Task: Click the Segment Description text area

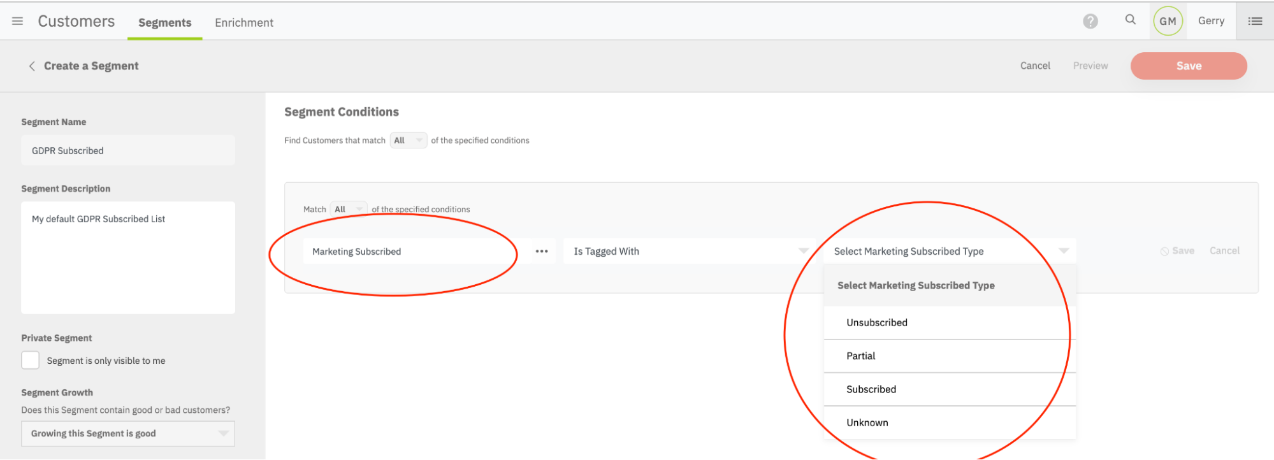Action: point(128,257)
